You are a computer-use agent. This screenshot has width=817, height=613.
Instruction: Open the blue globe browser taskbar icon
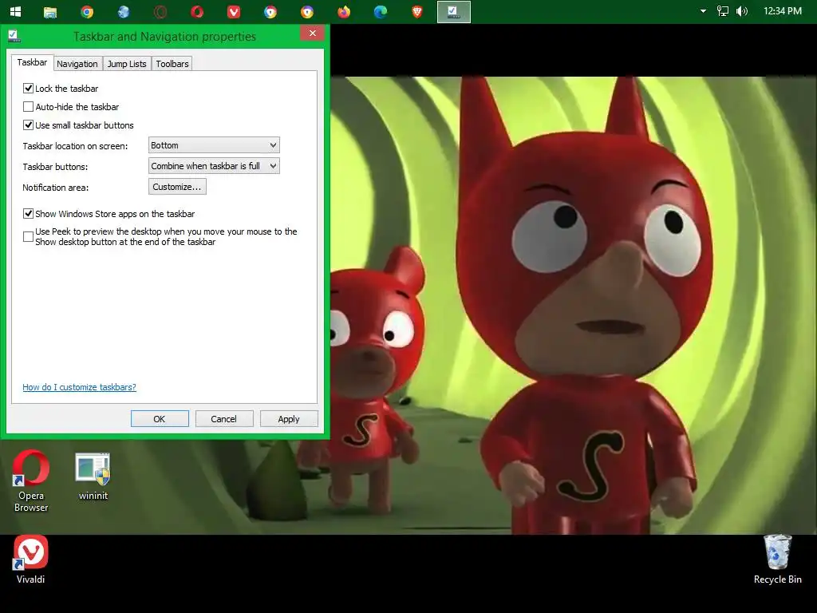click(x=124, y=12)
